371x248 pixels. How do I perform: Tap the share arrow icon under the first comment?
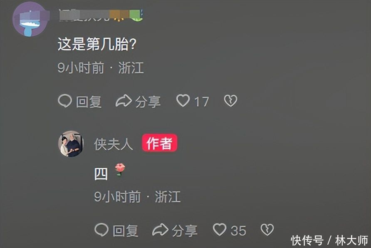(x=124, y=101)
